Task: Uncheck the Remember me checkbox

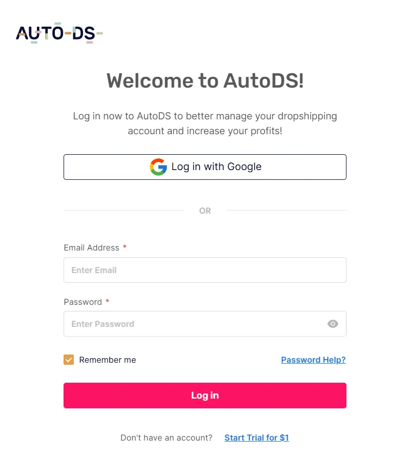Action: point(69,360)
